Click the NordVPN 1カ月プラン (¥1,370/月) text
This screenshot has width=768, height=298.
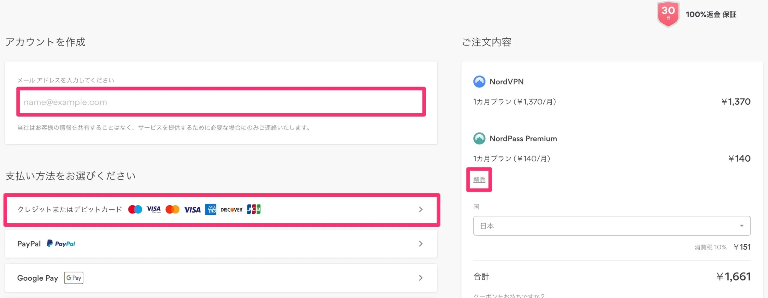[514, 102]
